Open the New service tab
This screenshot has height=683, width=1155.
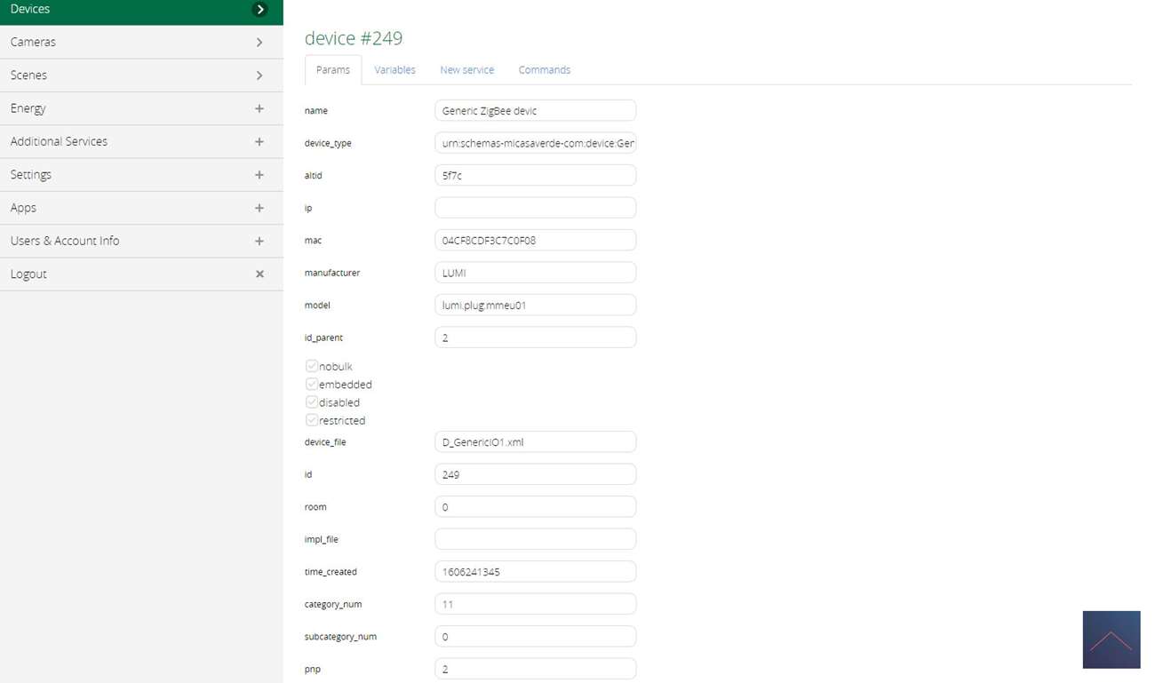[x=466, y=70]
